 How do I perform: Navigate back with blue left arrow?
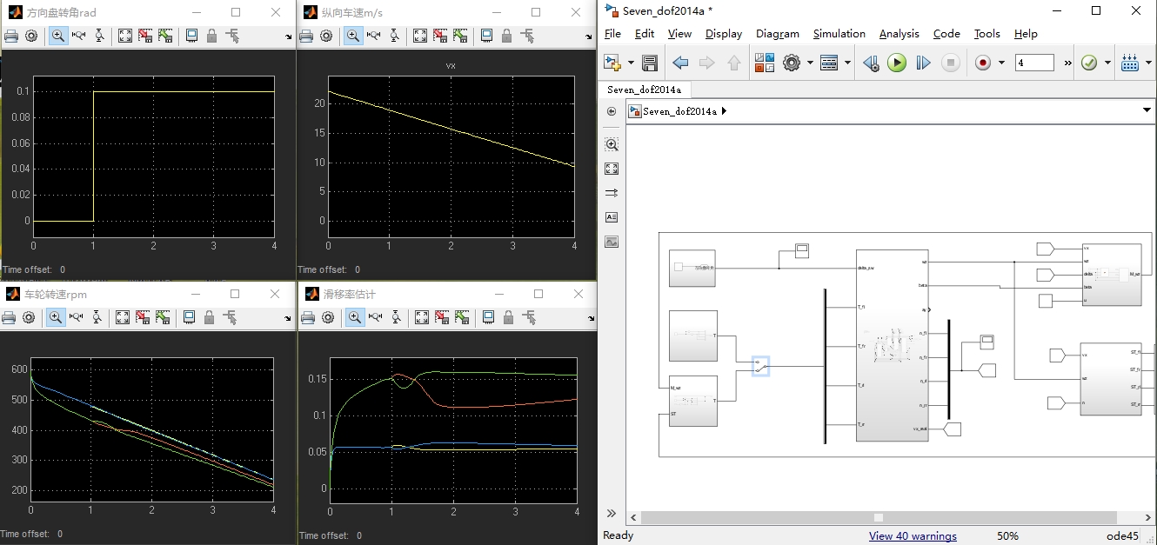tap(680, 63)
